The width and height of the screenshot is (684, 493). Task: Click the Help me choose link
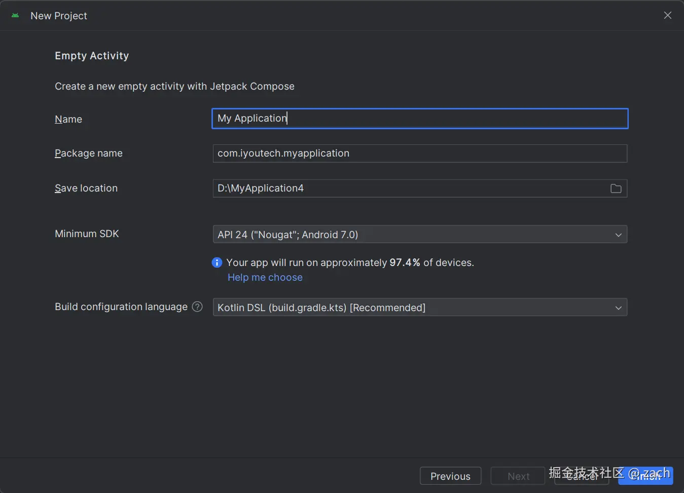click(265, 277)
